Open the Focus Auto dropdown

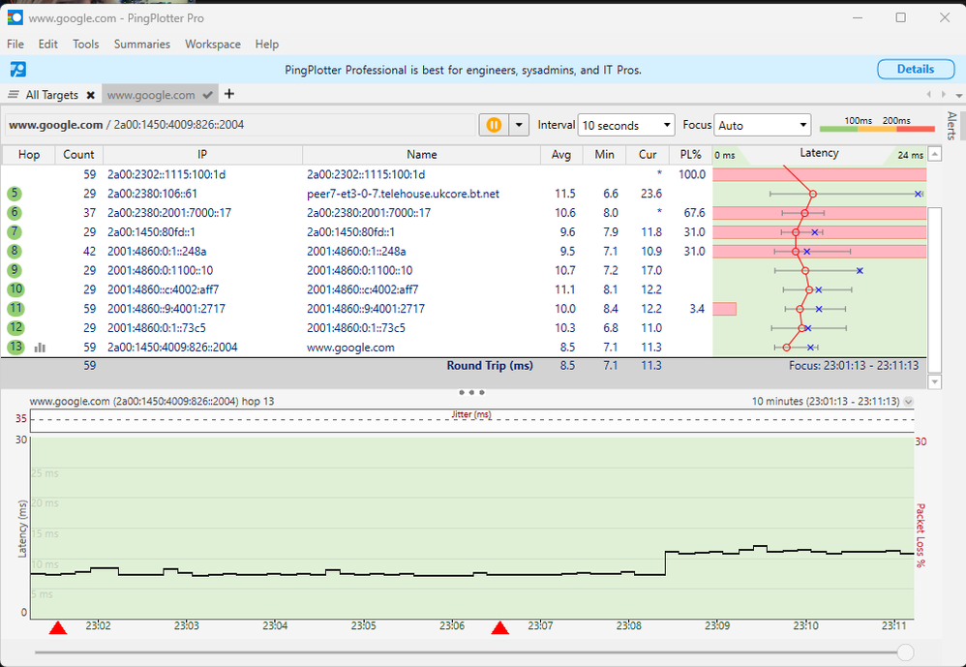coord(762,126)
